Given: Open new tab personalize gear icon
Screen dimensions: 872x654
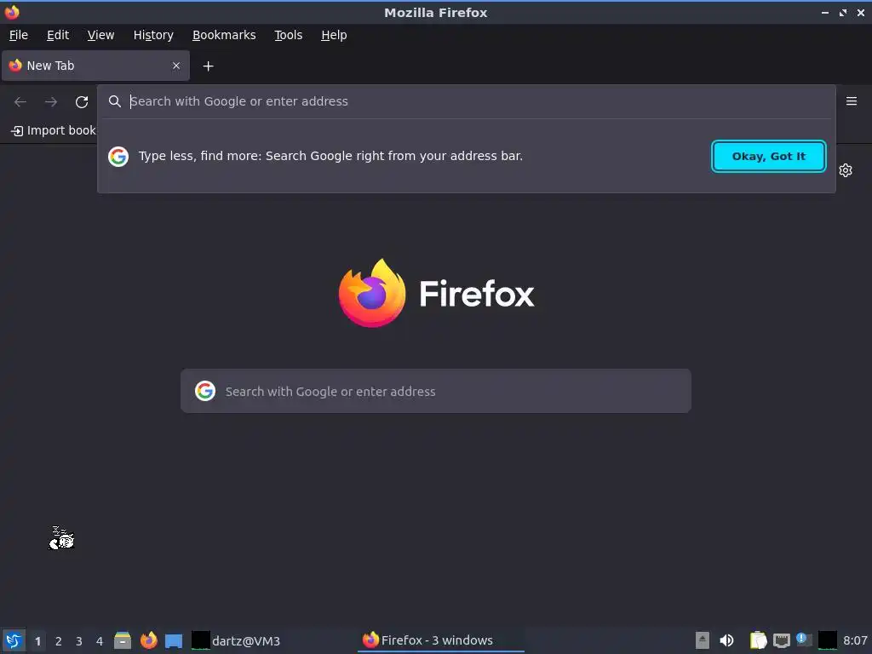Looking at the screenshot, I should [846, 170].
